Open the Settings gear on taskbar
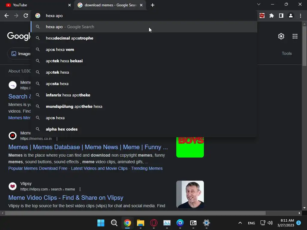 click(x=206, y=223)
